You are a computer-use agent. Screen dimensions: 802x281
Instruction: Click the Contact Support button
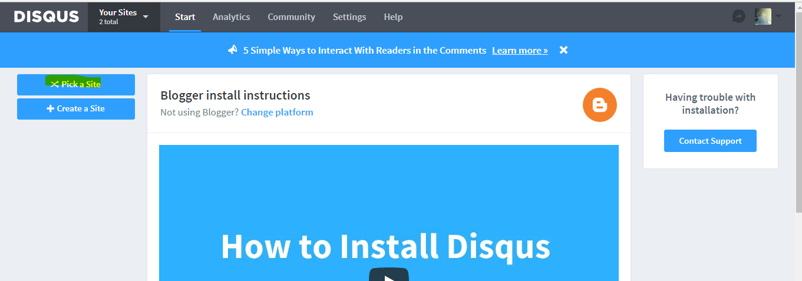tap(710, 141)
